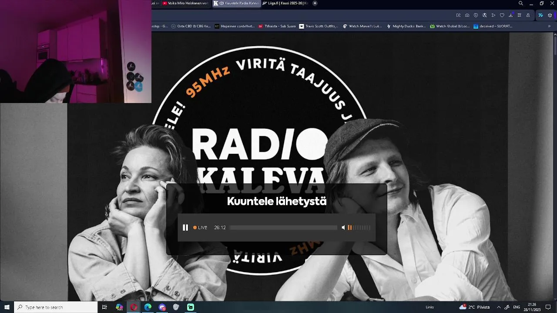
Task: Open the Opera GX taskbar icon
Action: tap(134, 307)
